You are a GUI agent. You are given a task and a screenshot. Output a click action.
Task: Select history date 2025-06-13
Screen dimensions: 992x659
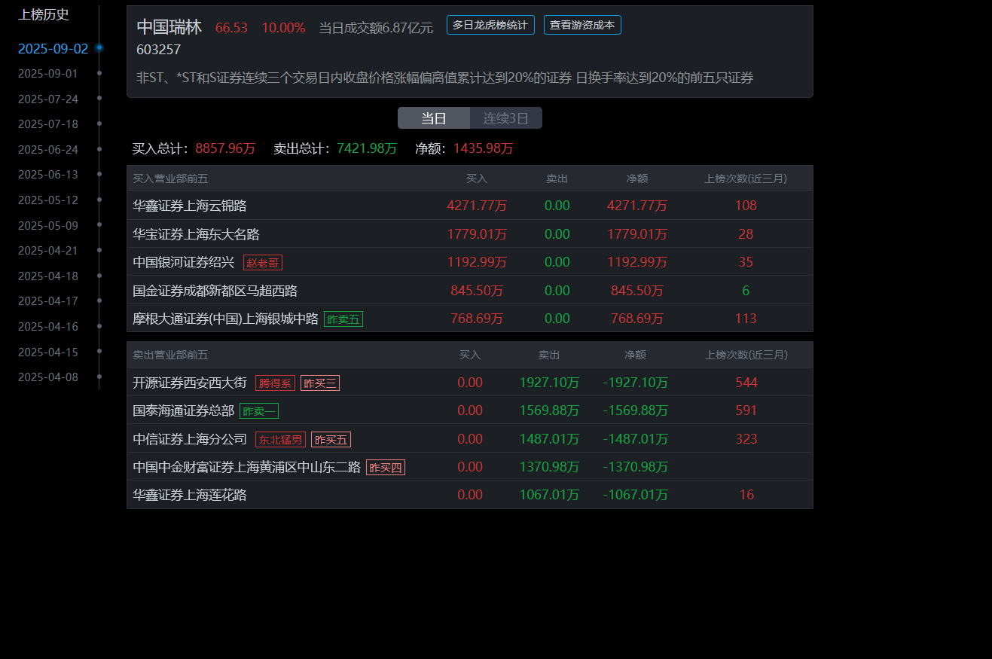coord(47,175)
